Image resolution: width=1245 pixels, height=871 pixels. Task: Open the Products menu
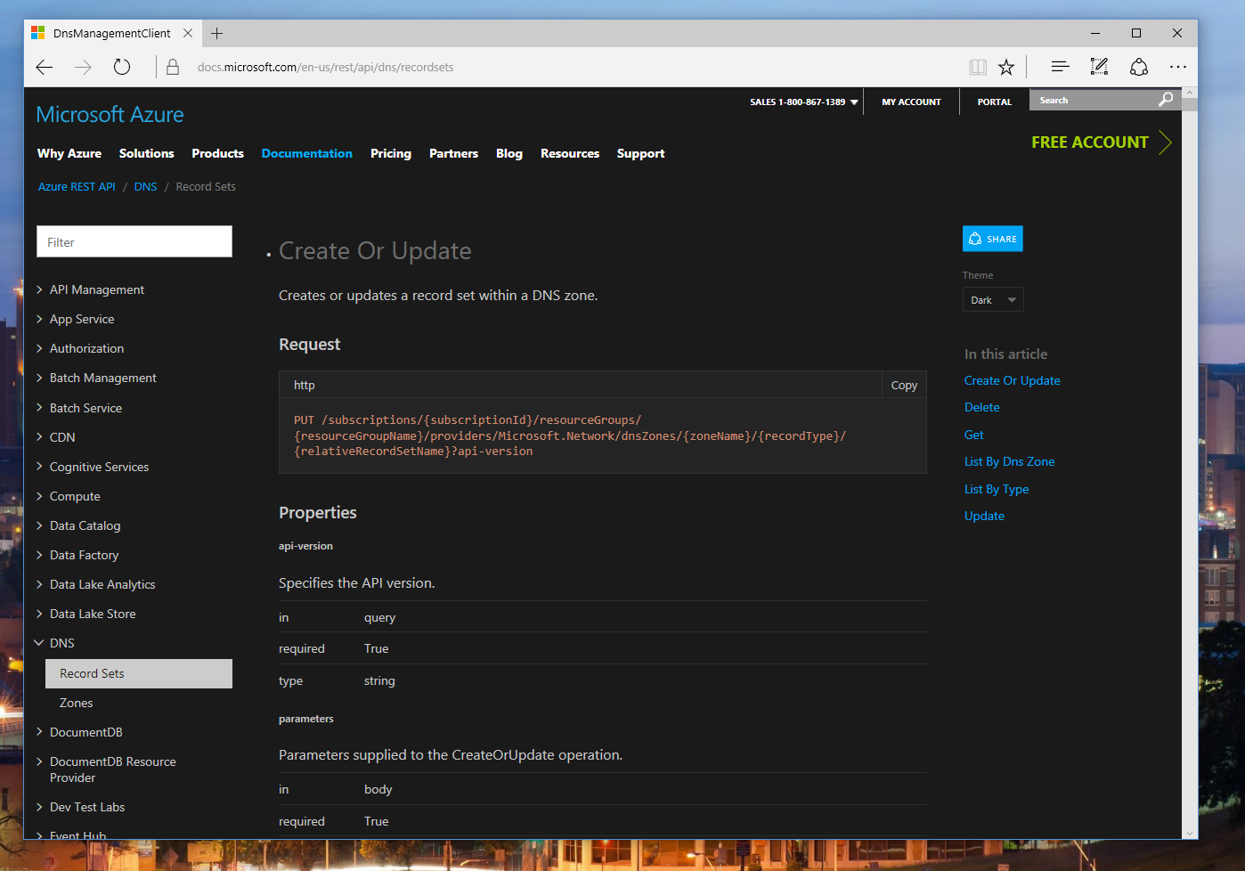click(x=218, y=153)
